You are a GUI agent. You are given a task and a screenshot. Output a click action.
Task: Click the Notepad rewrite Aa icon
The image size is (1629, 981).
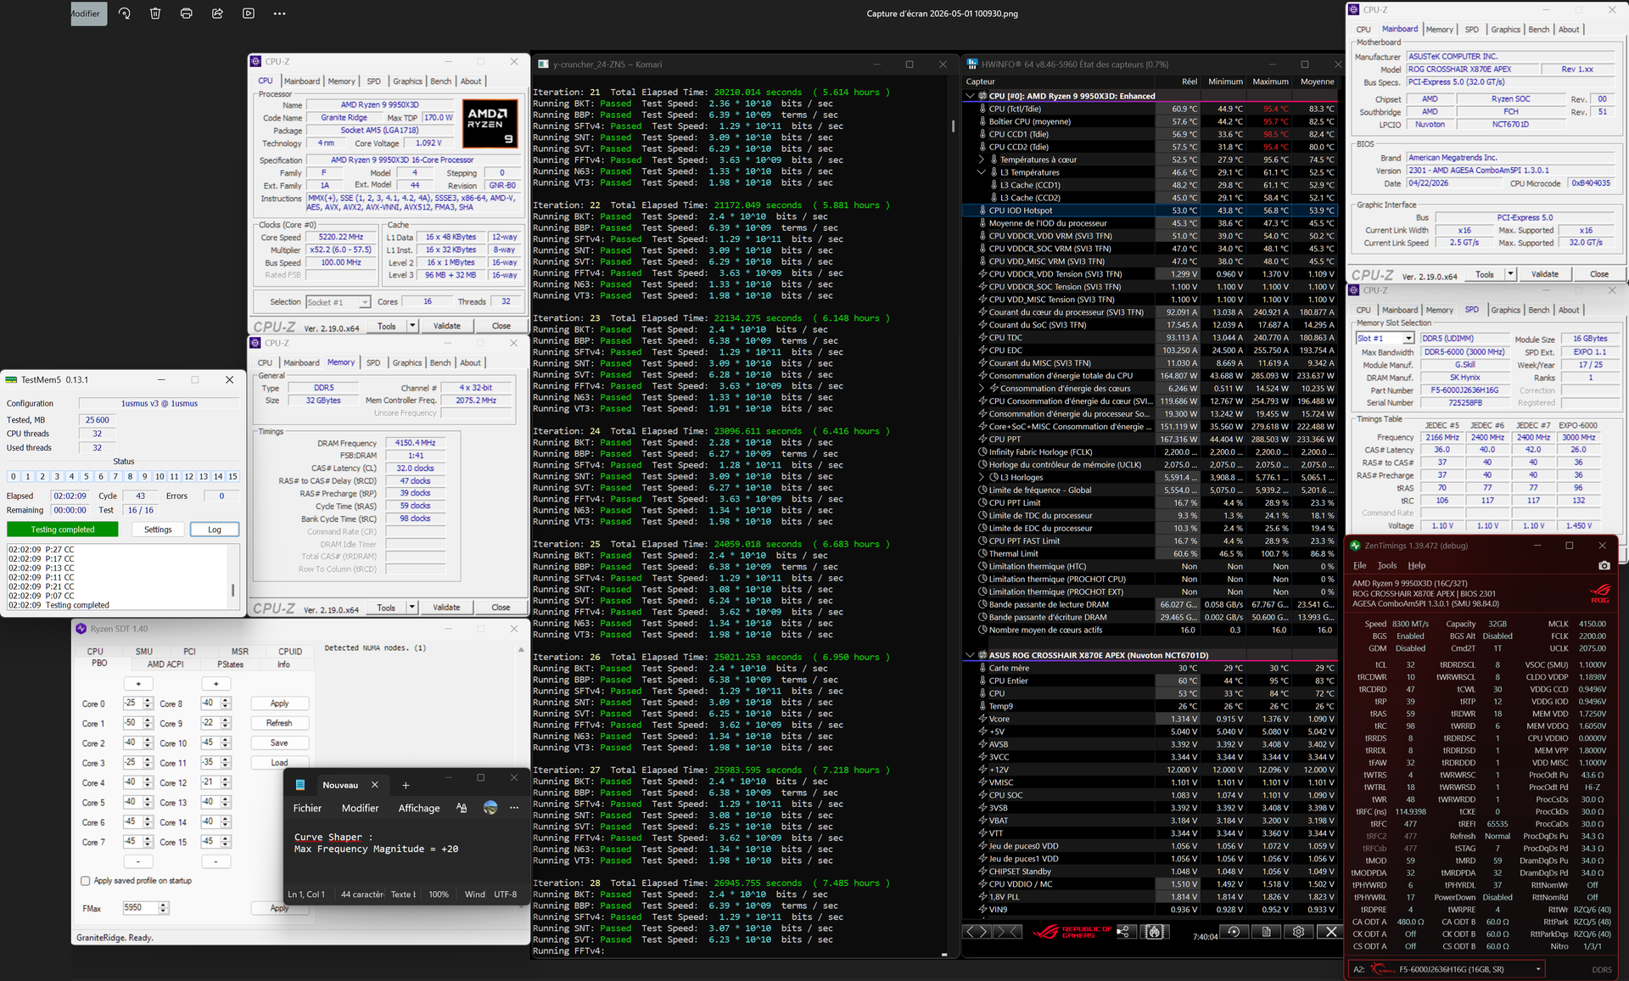click(x=462, y=808)
